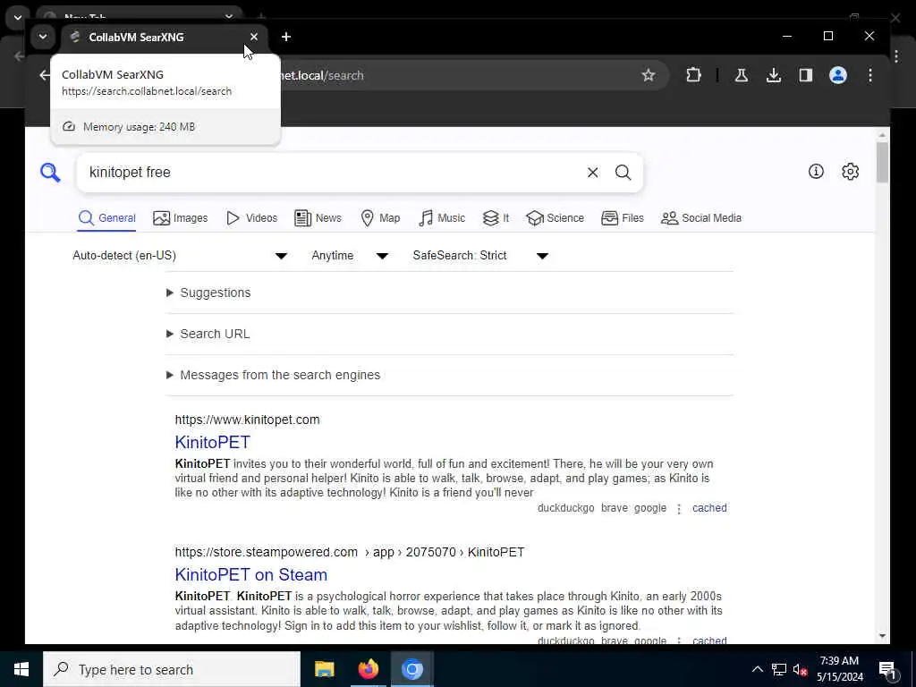The height and width of the screenshot is (687, 916).
Task: Open the tab search chevron
Action: [43, 37]
